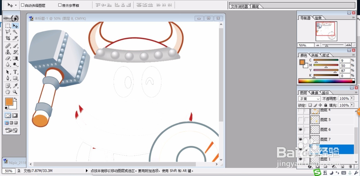Hide layer 图层 1 visibility eye
This screenshot has height=176, width=360.
tap(300, 159)
